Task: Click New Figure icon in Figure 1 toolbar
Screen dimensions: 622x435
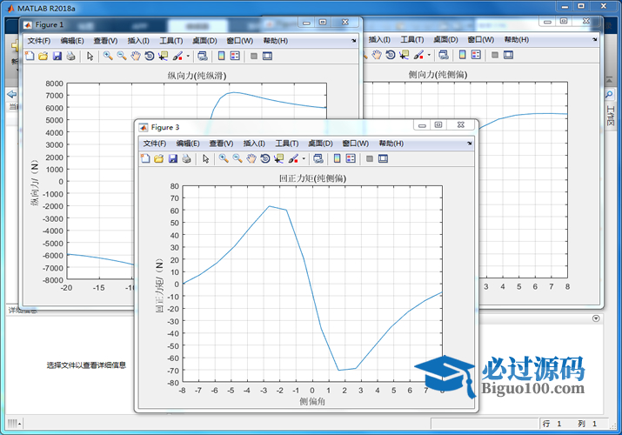Action: 30,56
